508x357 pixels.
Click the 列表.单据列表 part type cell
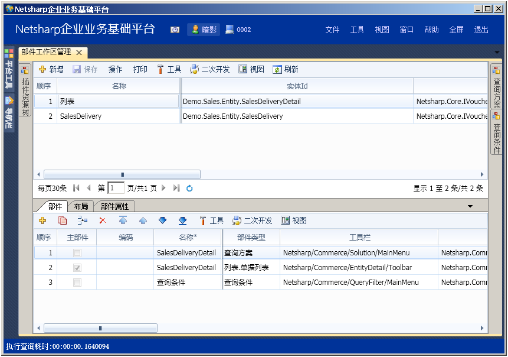pyautogui.click(x=251, y=268)
